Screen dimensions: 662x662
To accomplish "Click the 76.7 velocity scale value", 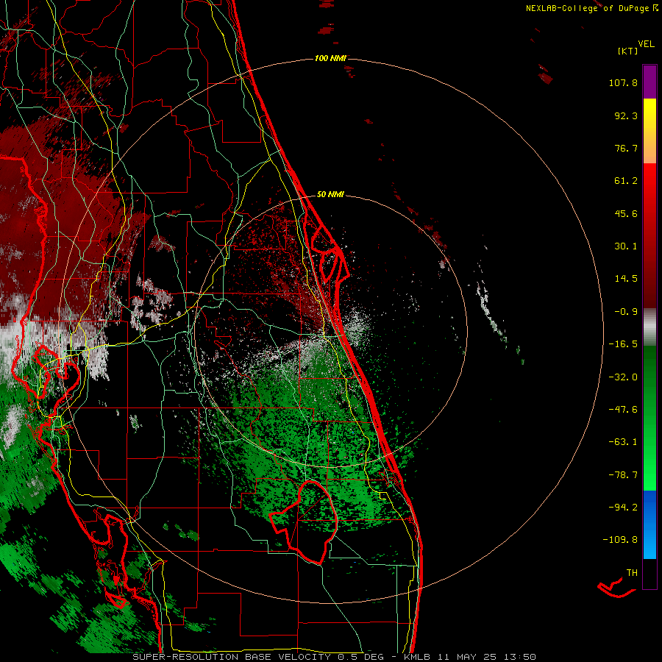I will [626, 148].
